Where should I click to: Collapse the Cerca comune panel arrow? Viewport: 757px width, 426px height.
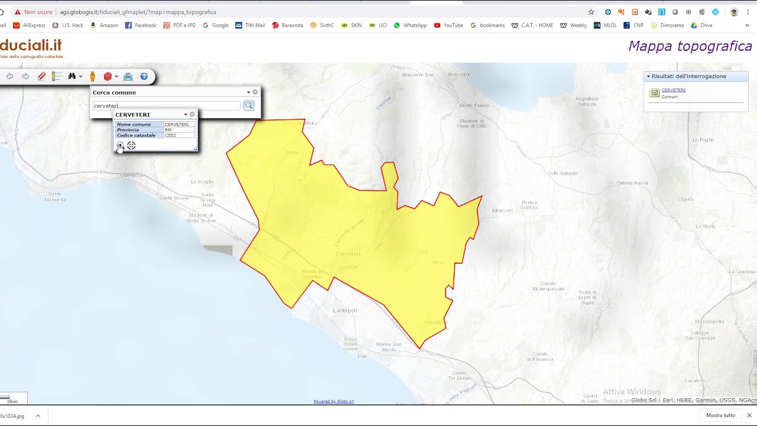(248, 92)
